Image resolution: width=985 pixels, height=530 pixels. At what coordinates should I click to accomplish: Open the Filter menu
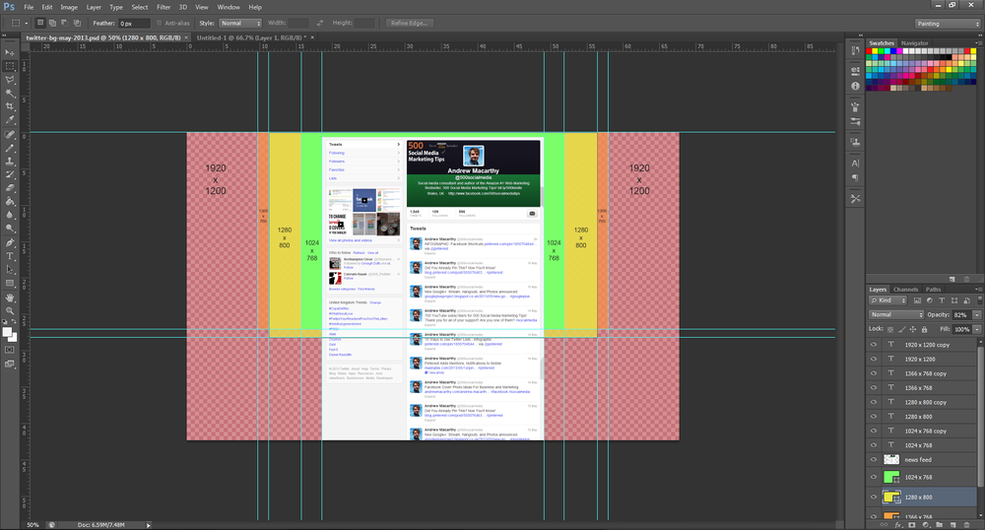coord(164,7)
